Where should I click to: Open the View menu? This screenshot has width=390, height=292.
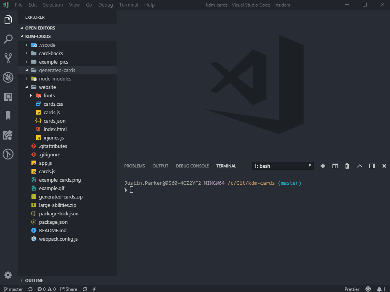click(x=74, y=5)
